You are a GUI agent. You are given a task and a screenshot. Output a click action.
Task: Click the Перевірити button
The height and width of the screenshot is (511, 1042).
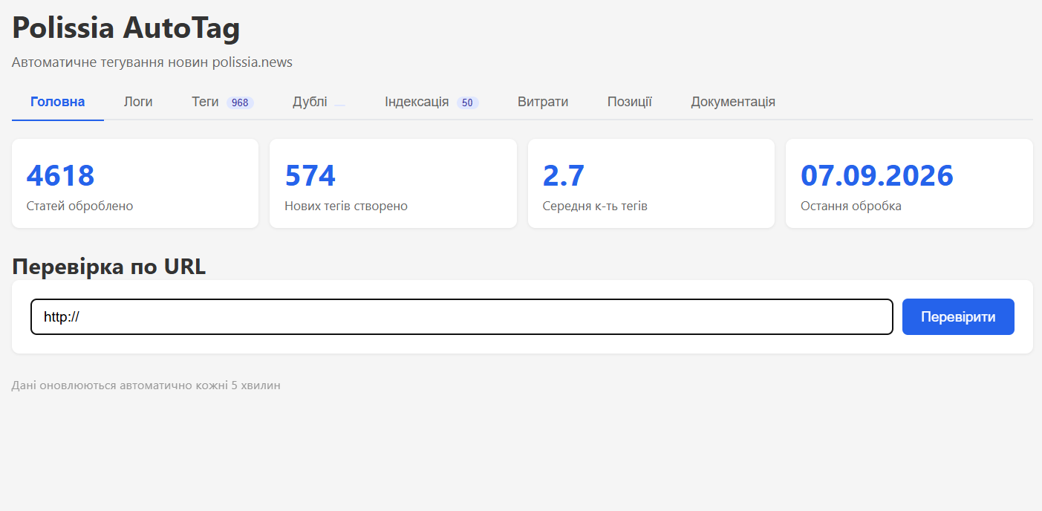point(958,317)
